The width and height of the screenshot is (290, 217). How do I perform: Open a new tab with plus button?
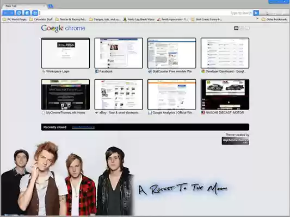pyautogui.click(x=51, y=7)
